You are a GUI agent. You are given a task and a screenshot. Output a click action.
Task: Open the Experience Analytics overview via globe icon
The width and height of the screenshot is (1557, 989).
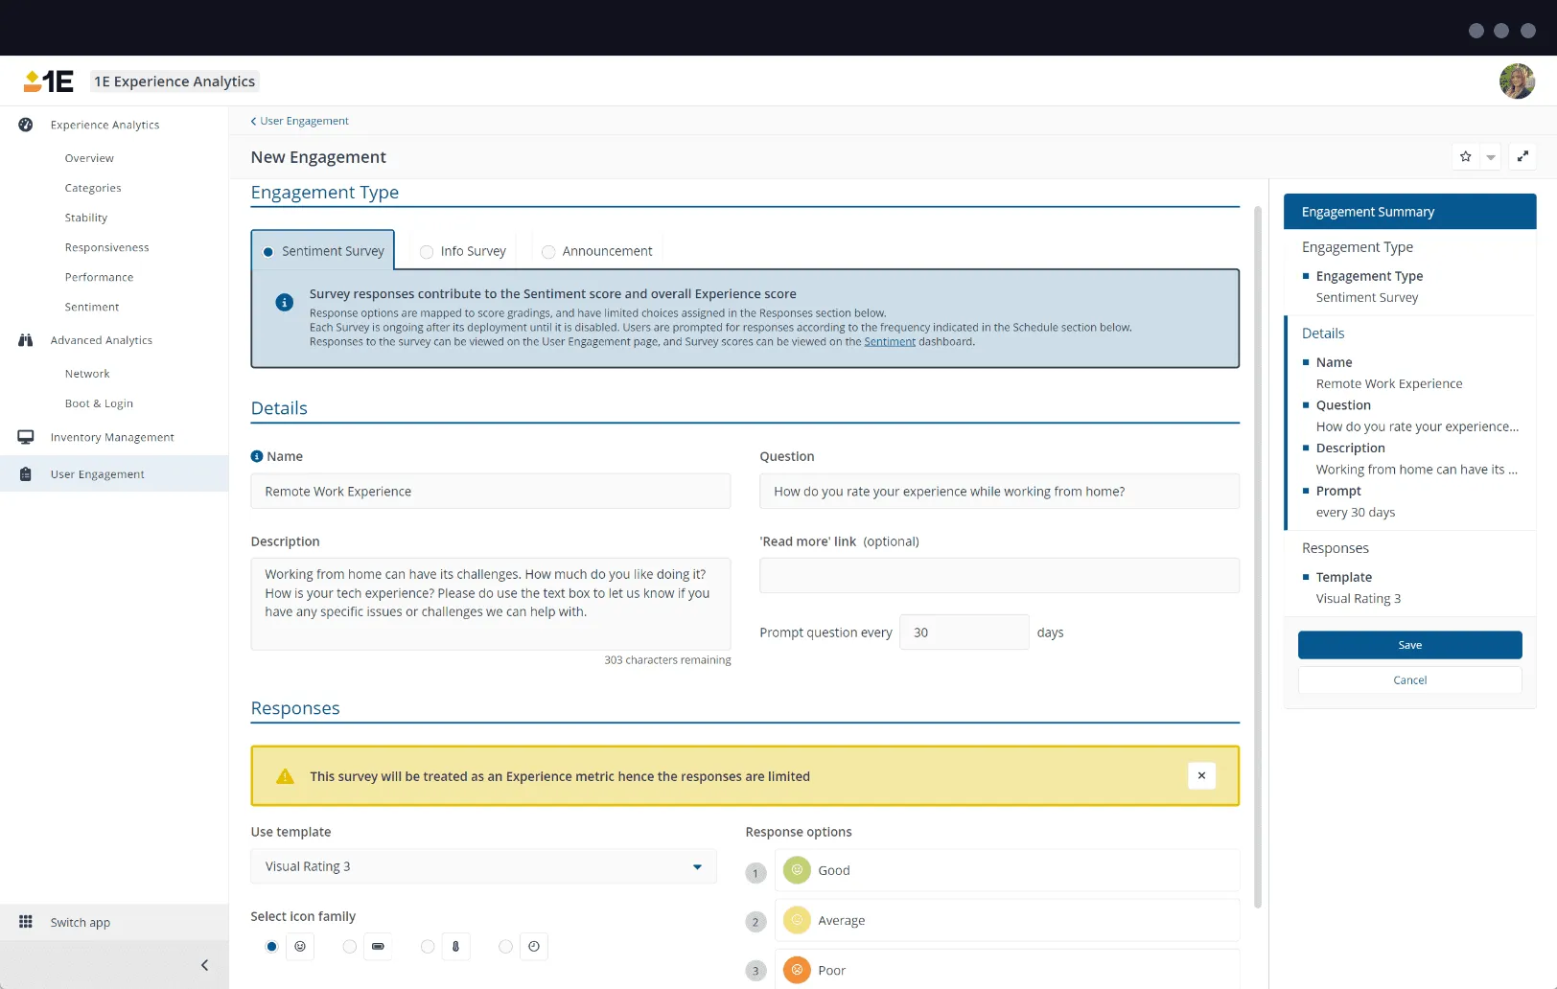25,125
